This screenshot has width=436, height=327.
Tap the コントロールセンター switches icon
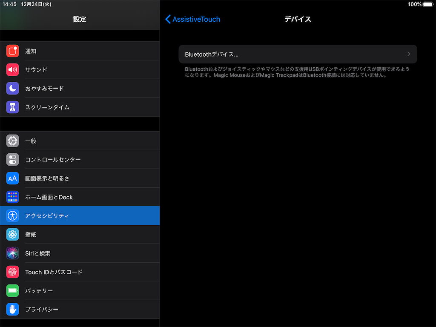[12, 159]
